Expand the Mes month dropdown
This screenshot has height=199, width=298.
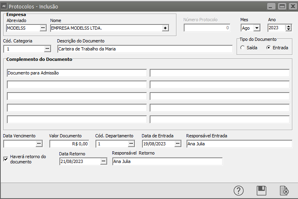(257, 28)
